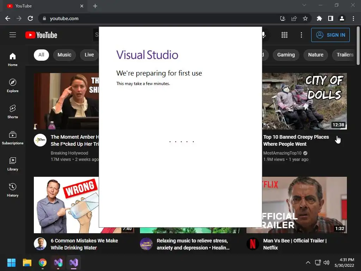Open Man Vs Bee trailer thumbnail
Viewport: 361px width, 271px height.
pos(304,205)
